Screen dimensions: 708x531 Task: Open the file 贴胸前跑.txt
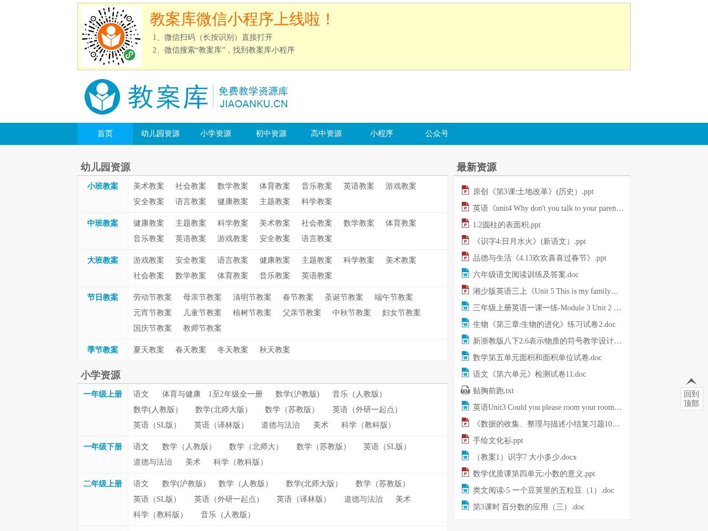493,391
